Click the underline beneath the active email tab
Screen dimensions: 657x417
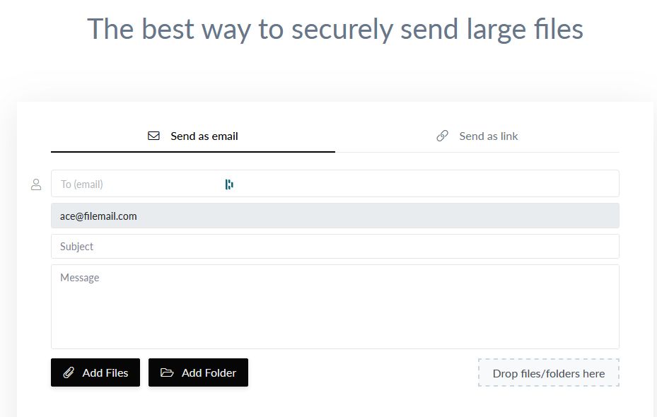tap(192, 151)
